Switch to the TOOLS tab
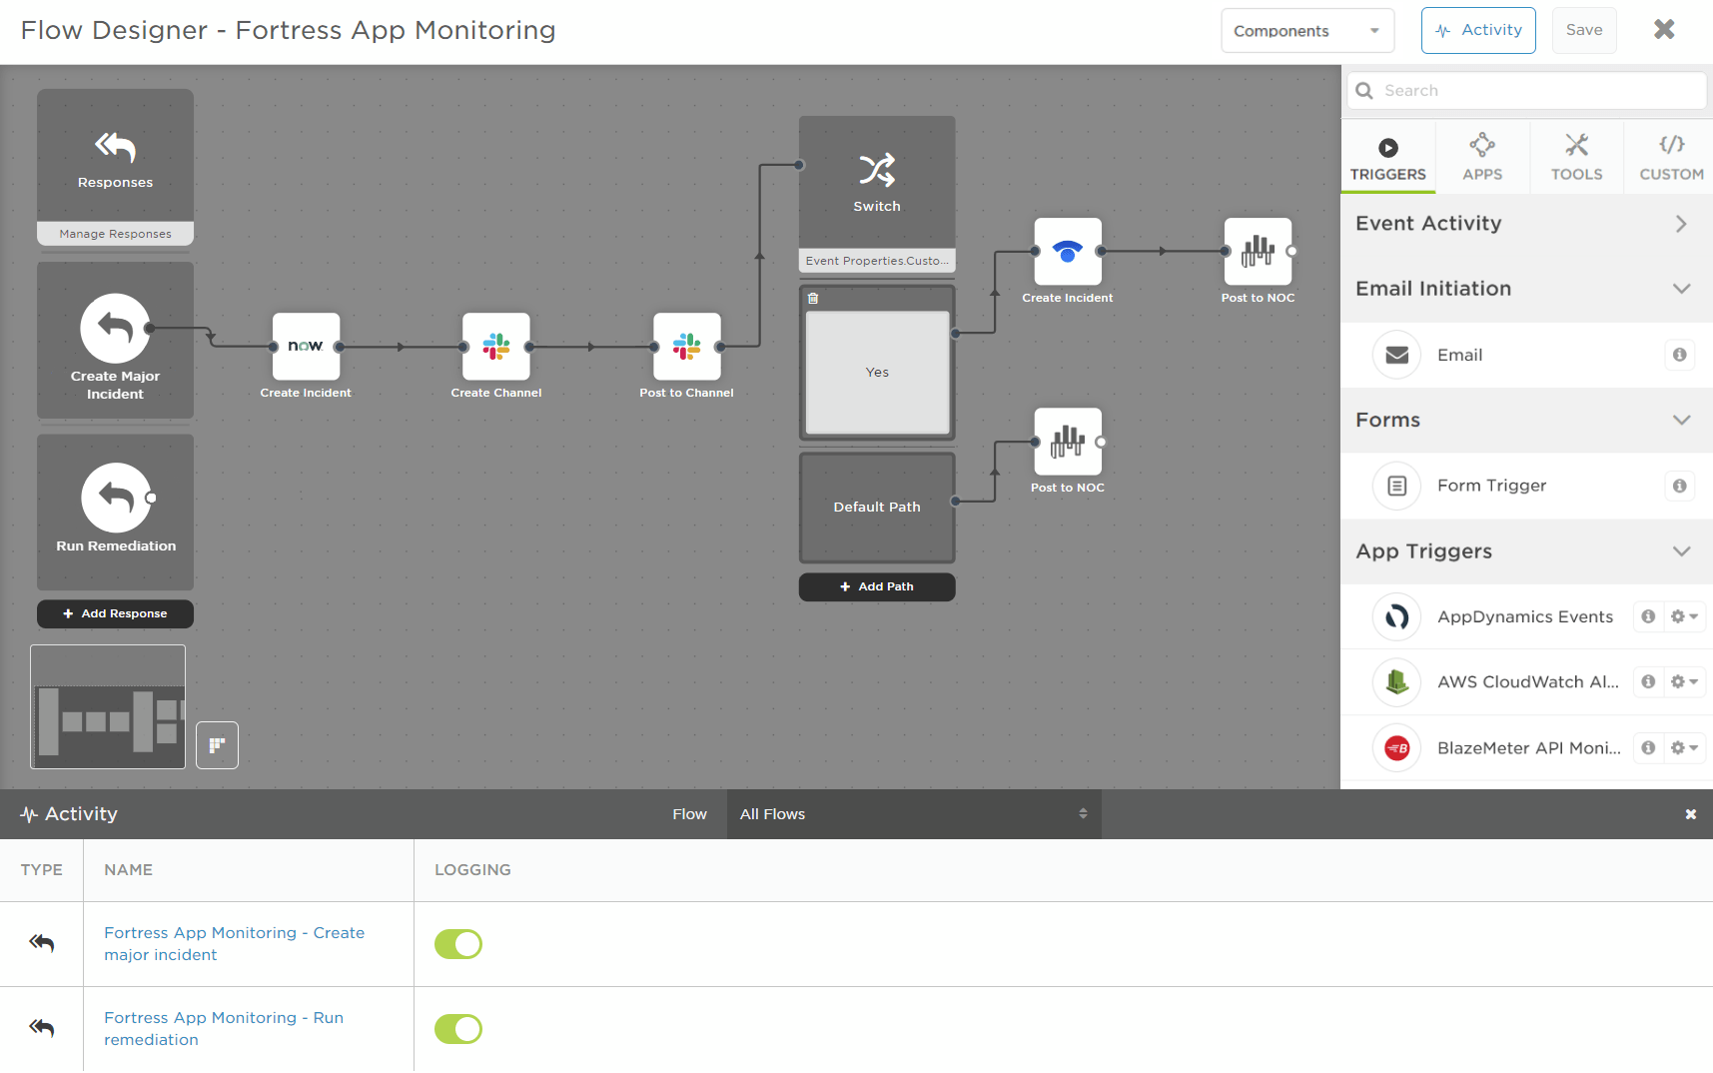The width and height of the screenshot is (1713, 1073). tap(1576, 157)
